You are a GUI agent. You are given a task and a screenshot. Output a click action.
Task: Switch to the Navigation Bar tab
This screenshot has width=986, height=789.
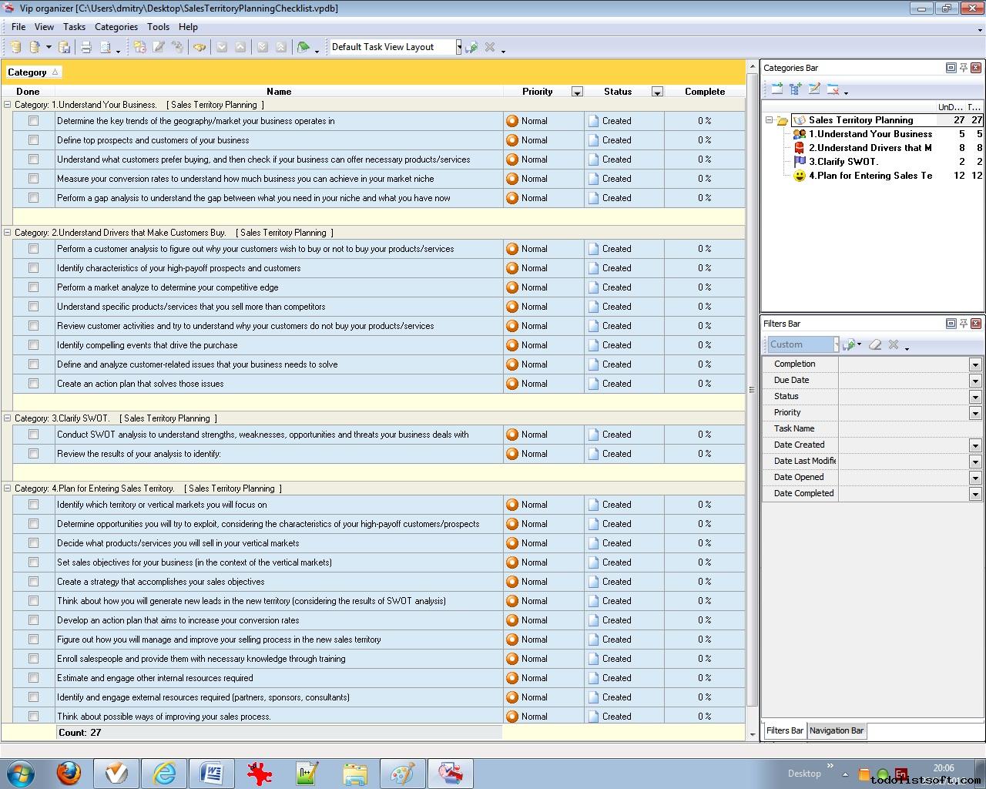[x=837, y=730]
